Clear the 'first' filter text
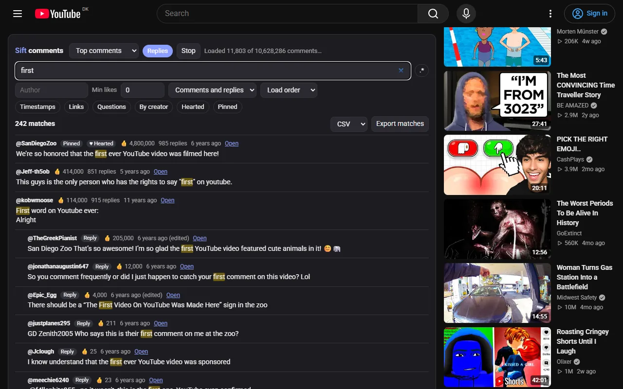Viewport: 623px width, 389px height. [x=401, y=71]
